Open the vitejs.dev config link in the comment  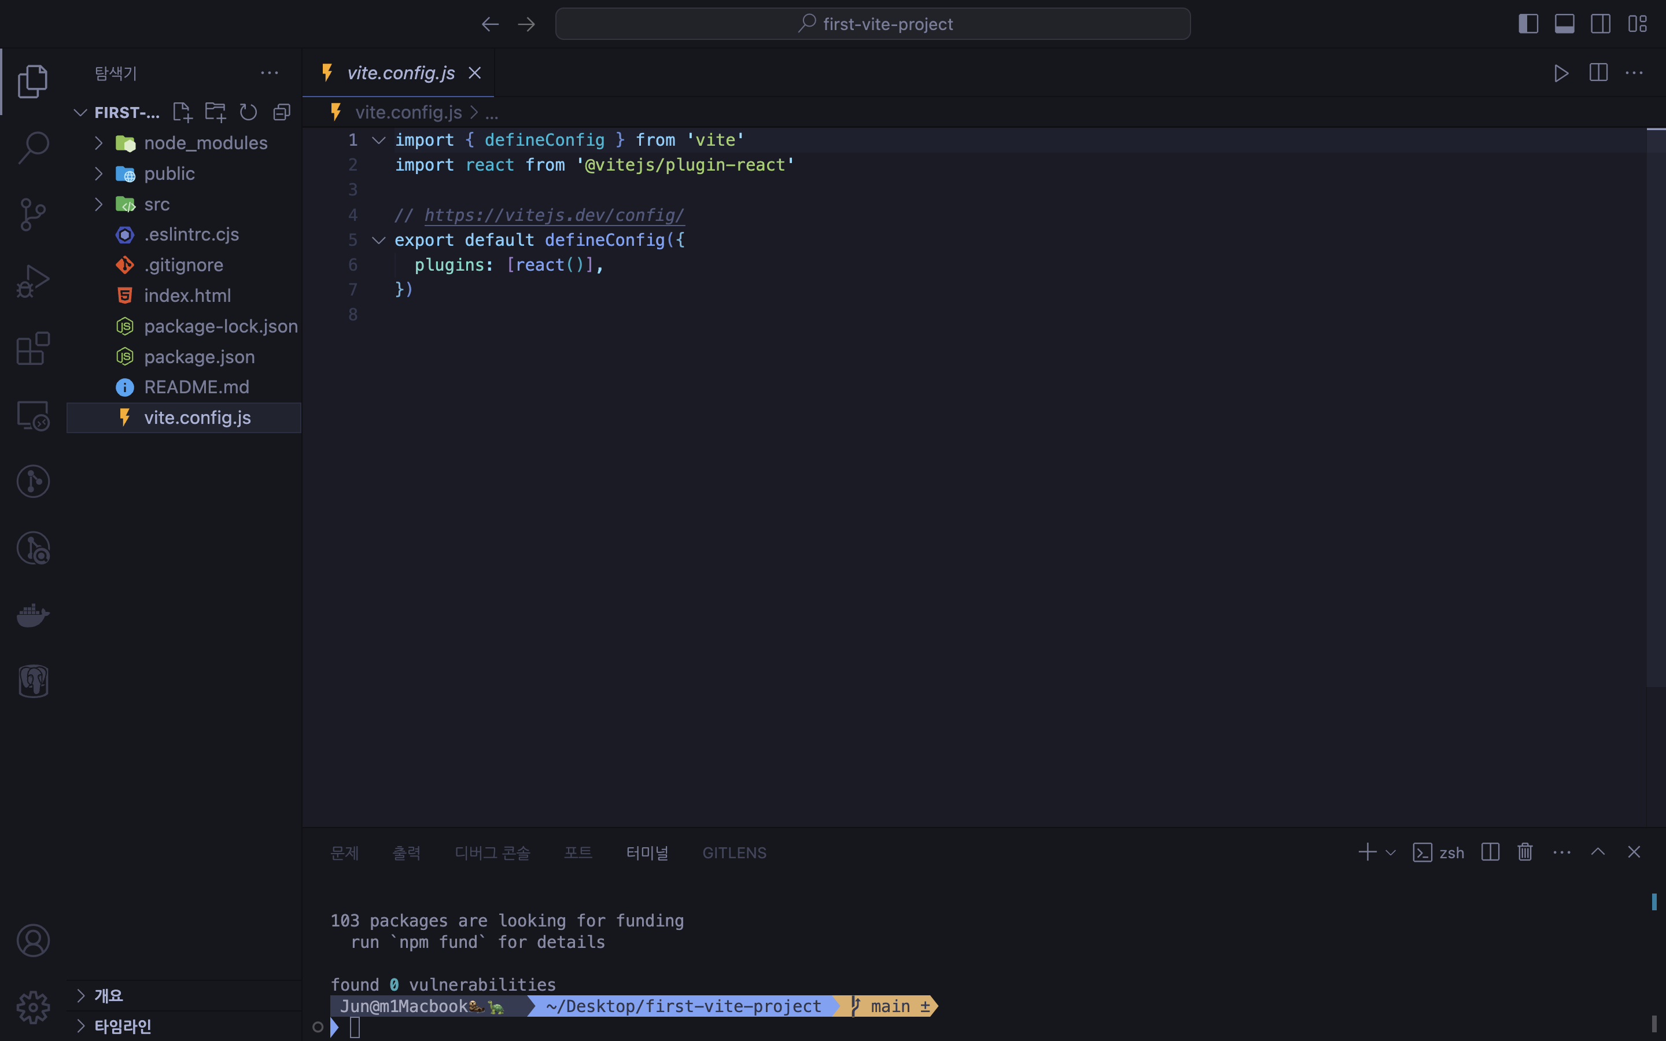click(554, 215)
